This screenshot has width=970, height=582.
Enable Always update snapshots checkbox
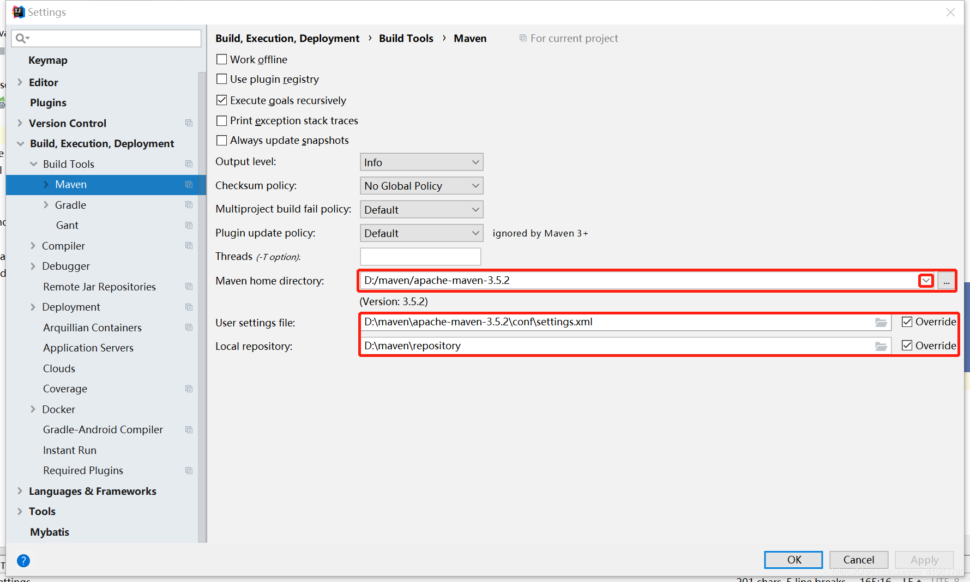(x=221, y=141)
